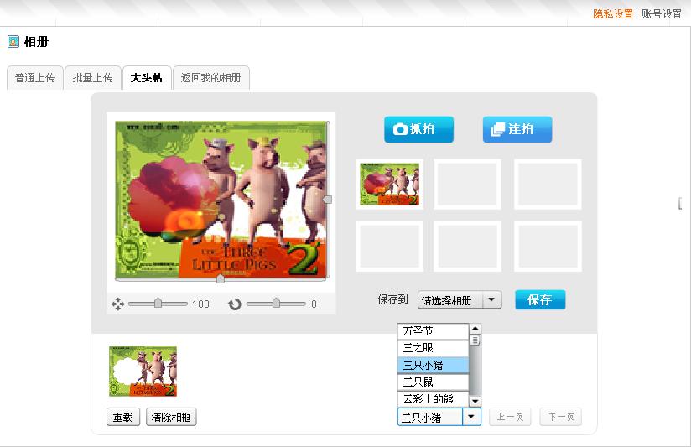
Task: Choose 三只鼠 from the frame list
Action: 433,382
